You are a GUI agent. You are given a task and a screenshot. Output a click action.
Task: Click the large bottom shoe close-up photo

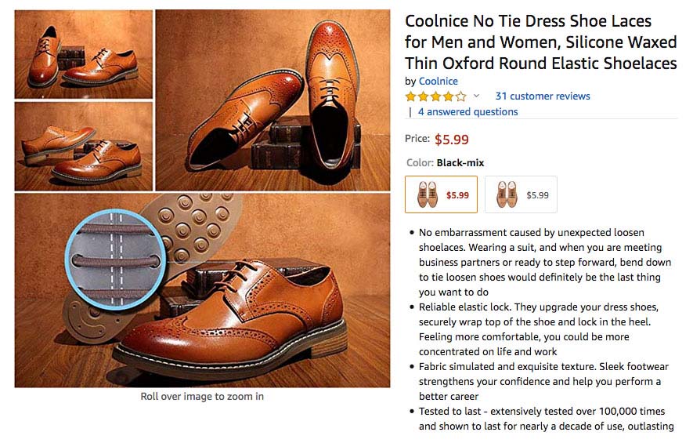(x=203, y=290)
